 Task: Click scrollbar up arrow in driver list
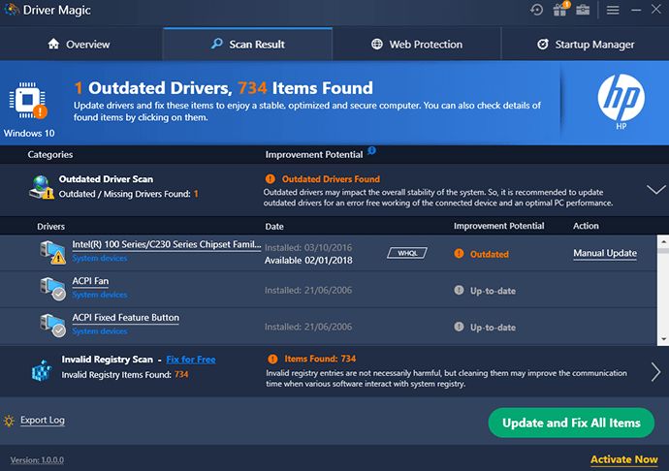point(663,242)
